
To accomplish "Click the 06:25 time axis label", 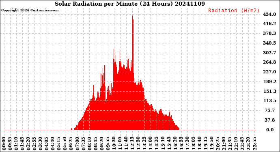I will click(x=71, y=144).
